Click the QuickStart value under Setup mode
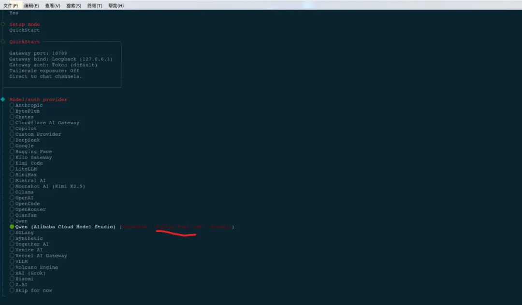522x305 pixels. pos(25,30)
